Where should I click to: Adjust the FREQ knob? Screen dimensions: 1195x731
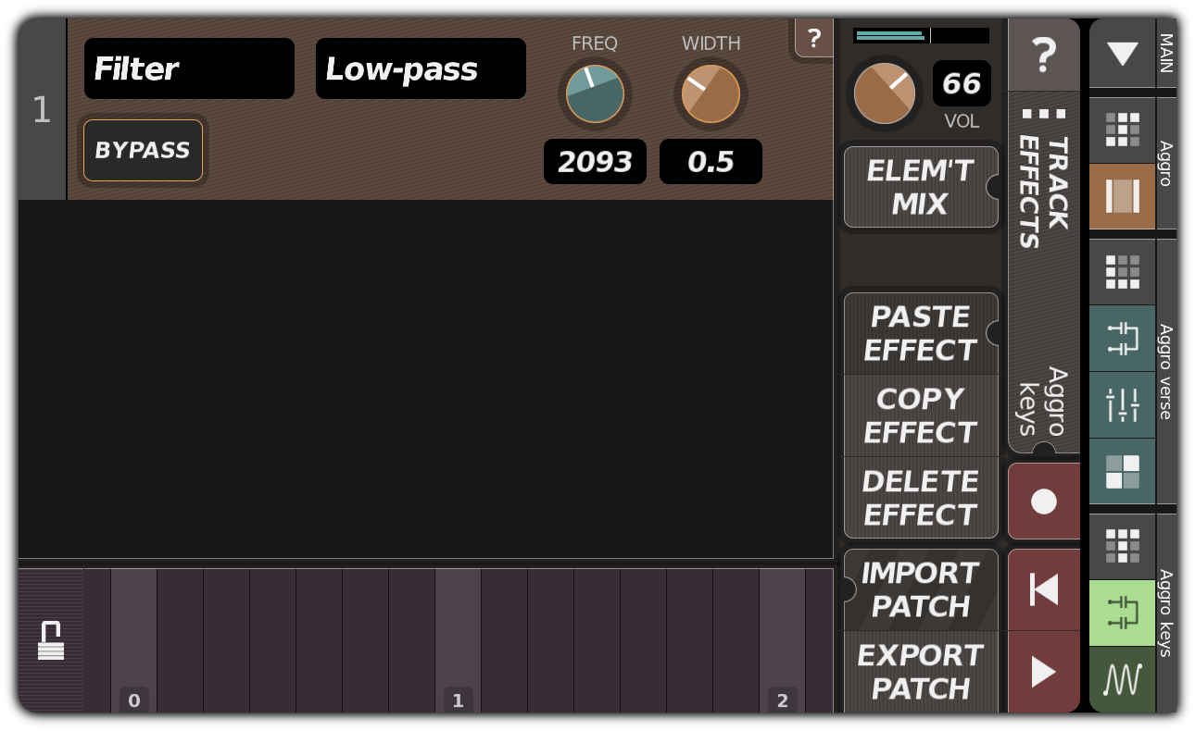click(595, 93)
